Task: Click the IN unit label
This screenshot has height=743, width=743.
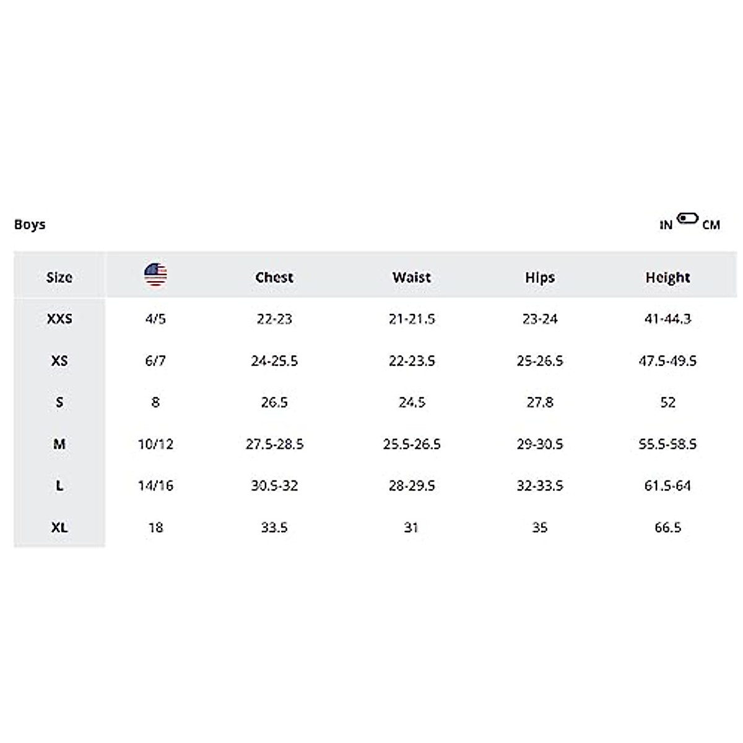Action: pyautogui.click(x=666, y=225)
